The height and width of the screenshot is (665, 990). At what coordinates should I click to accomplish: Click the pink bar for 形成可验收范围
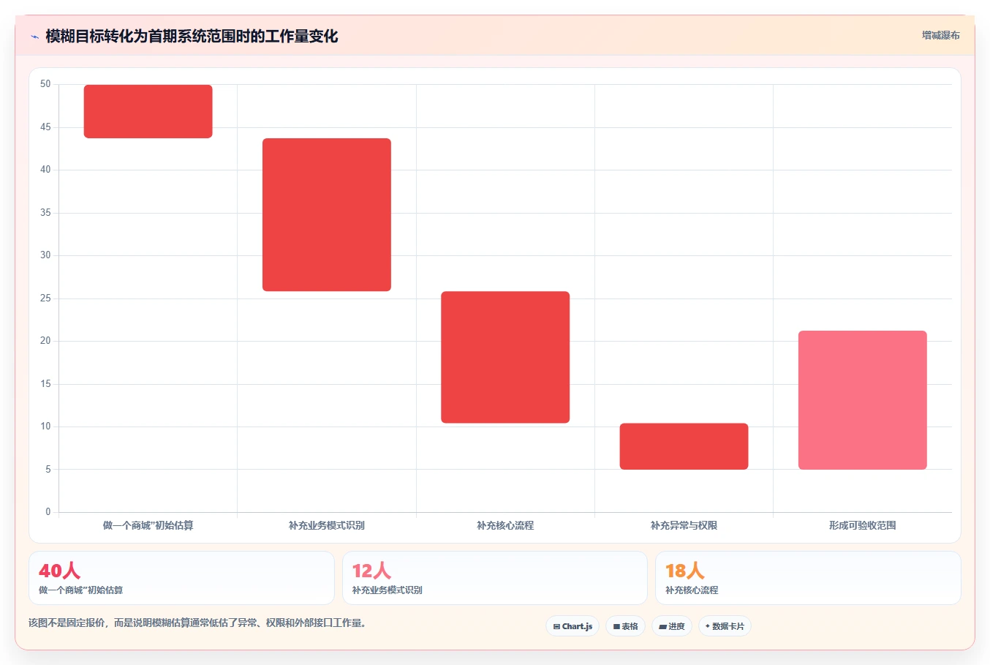[x=863, y=400]
